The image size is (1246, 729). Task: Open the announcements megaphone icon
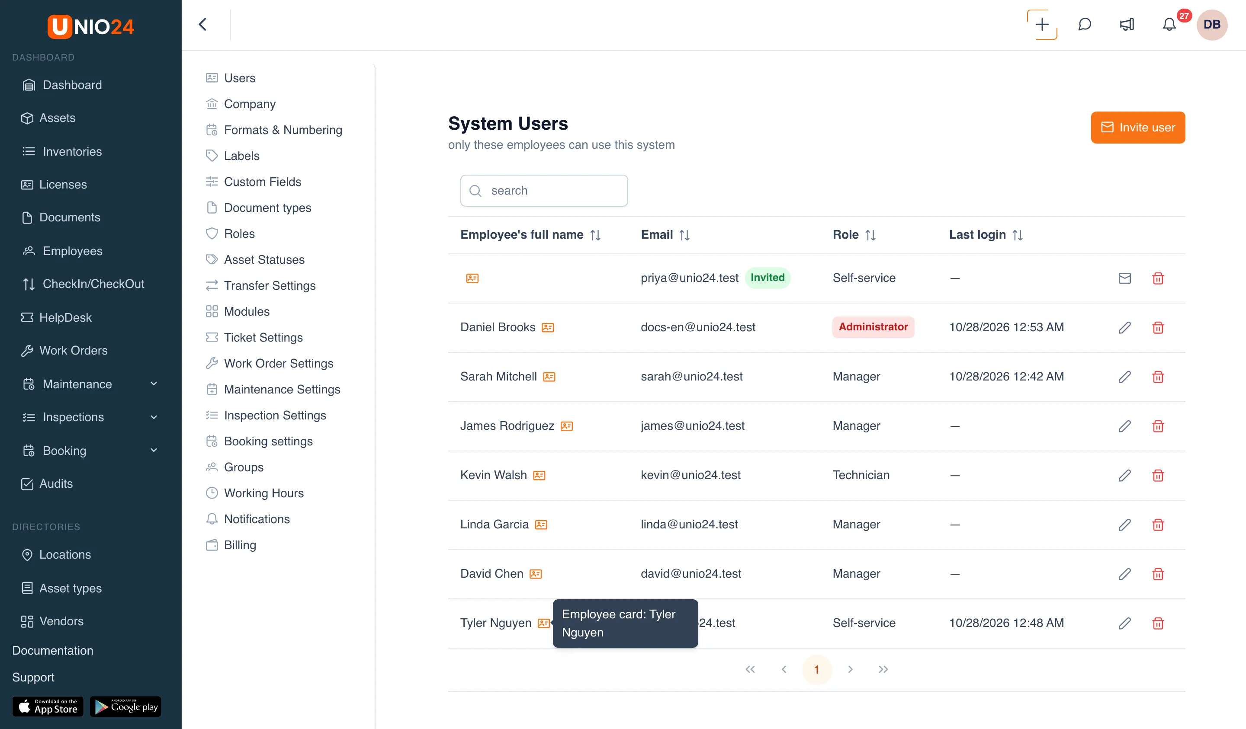[1127, 24]
